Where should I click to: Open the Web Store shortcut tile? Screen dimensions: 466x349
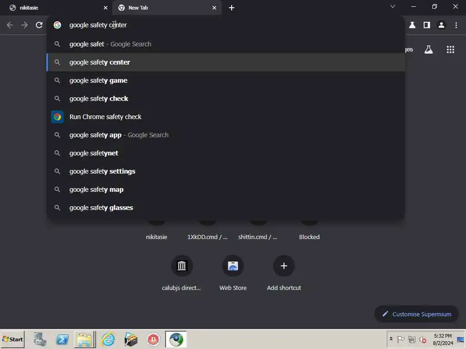233,266
